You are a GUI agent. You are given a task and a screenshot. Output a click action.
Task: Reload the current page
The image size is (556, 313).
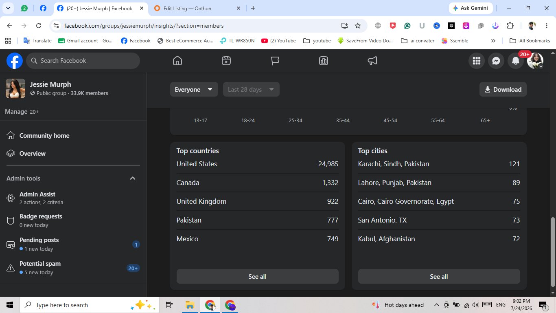(39, 26)
